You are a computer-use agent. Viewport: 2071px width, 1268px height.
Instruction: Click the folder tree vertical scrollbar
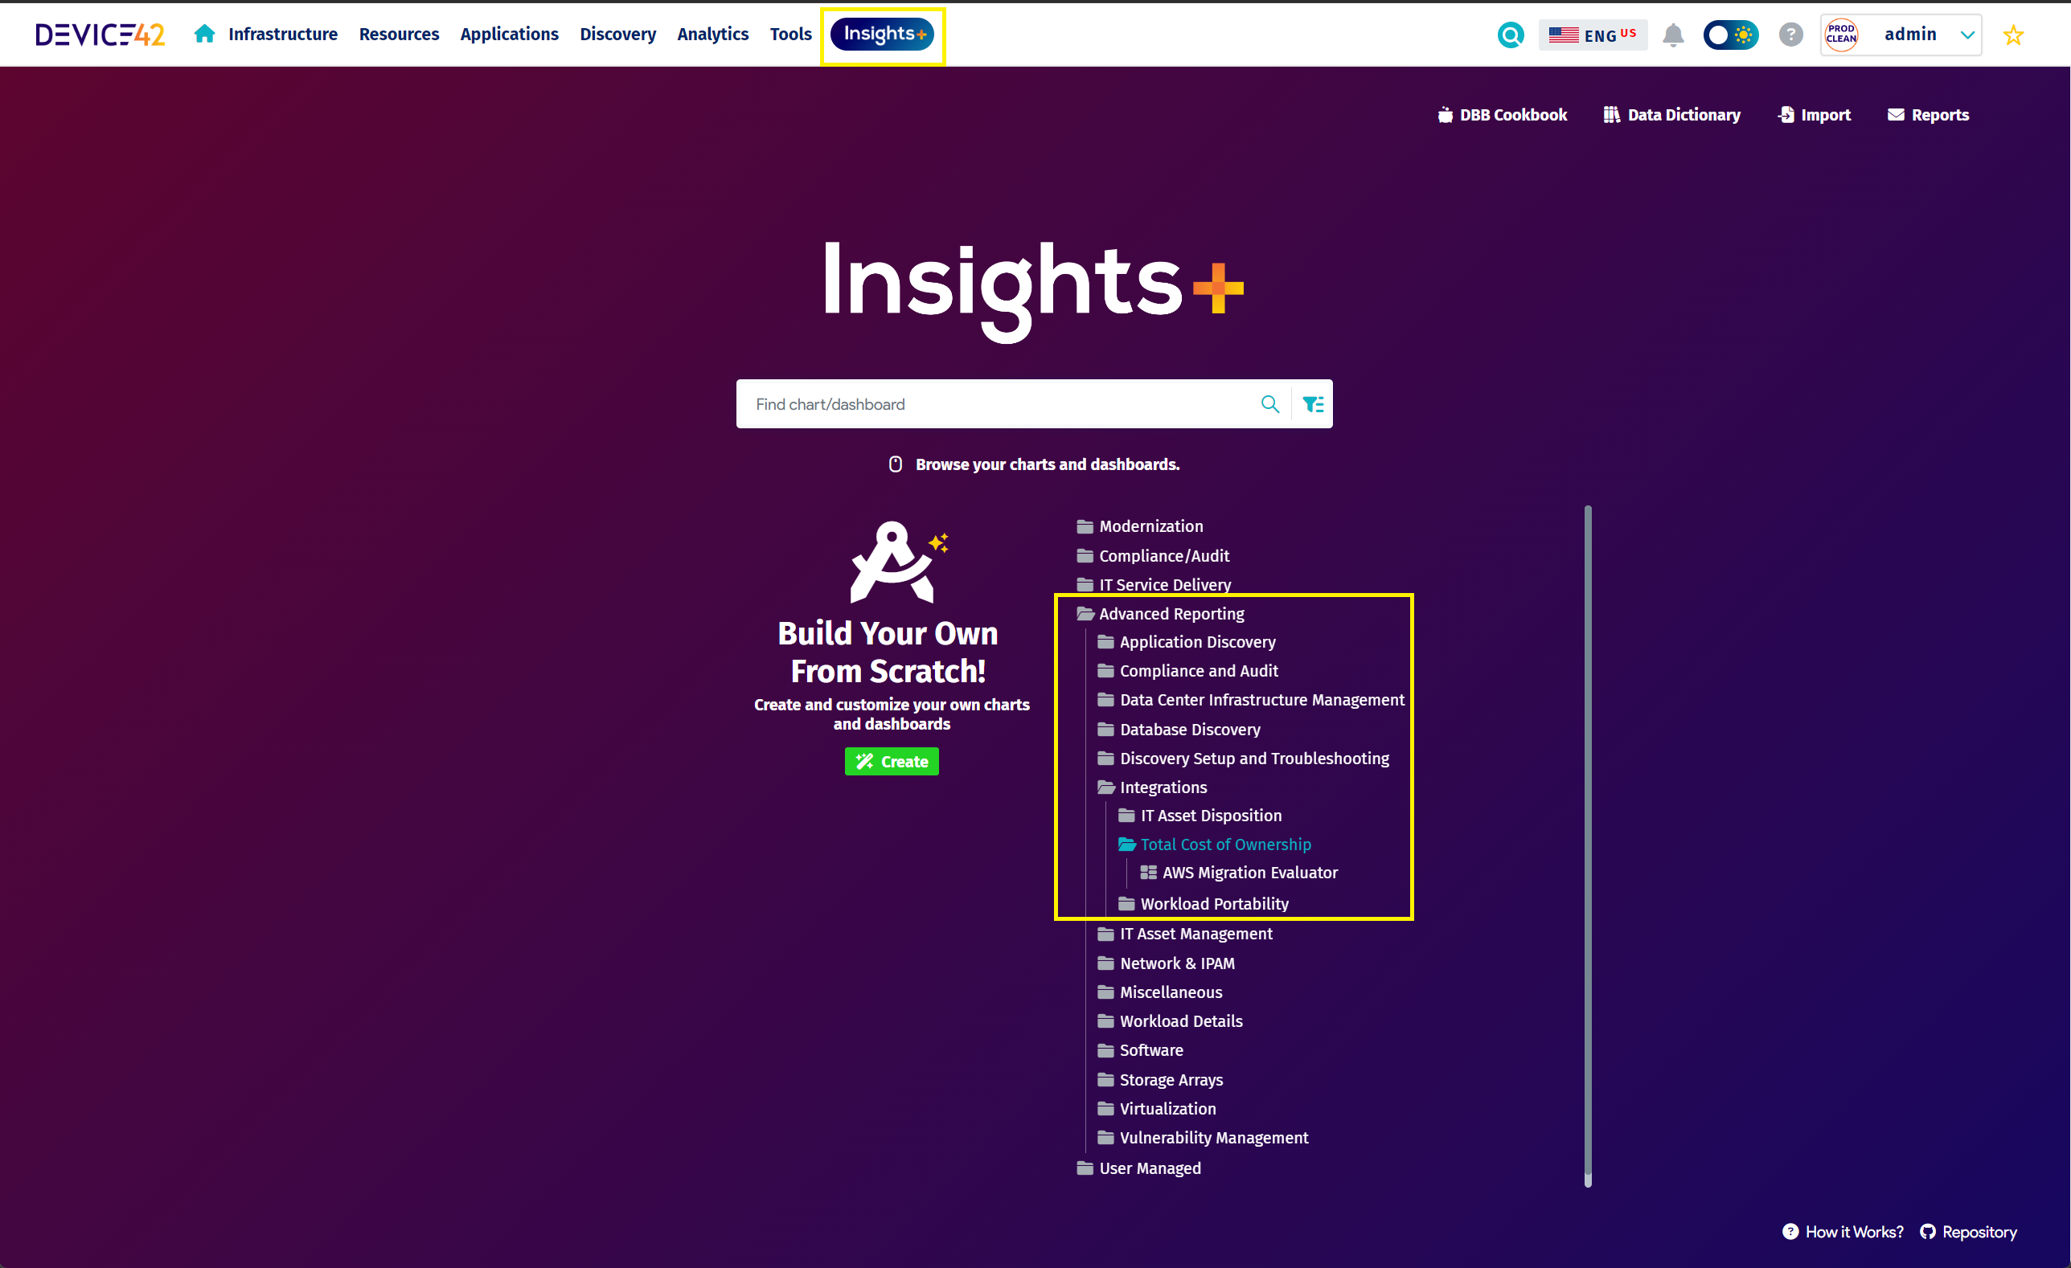(x=1588, y=845)
